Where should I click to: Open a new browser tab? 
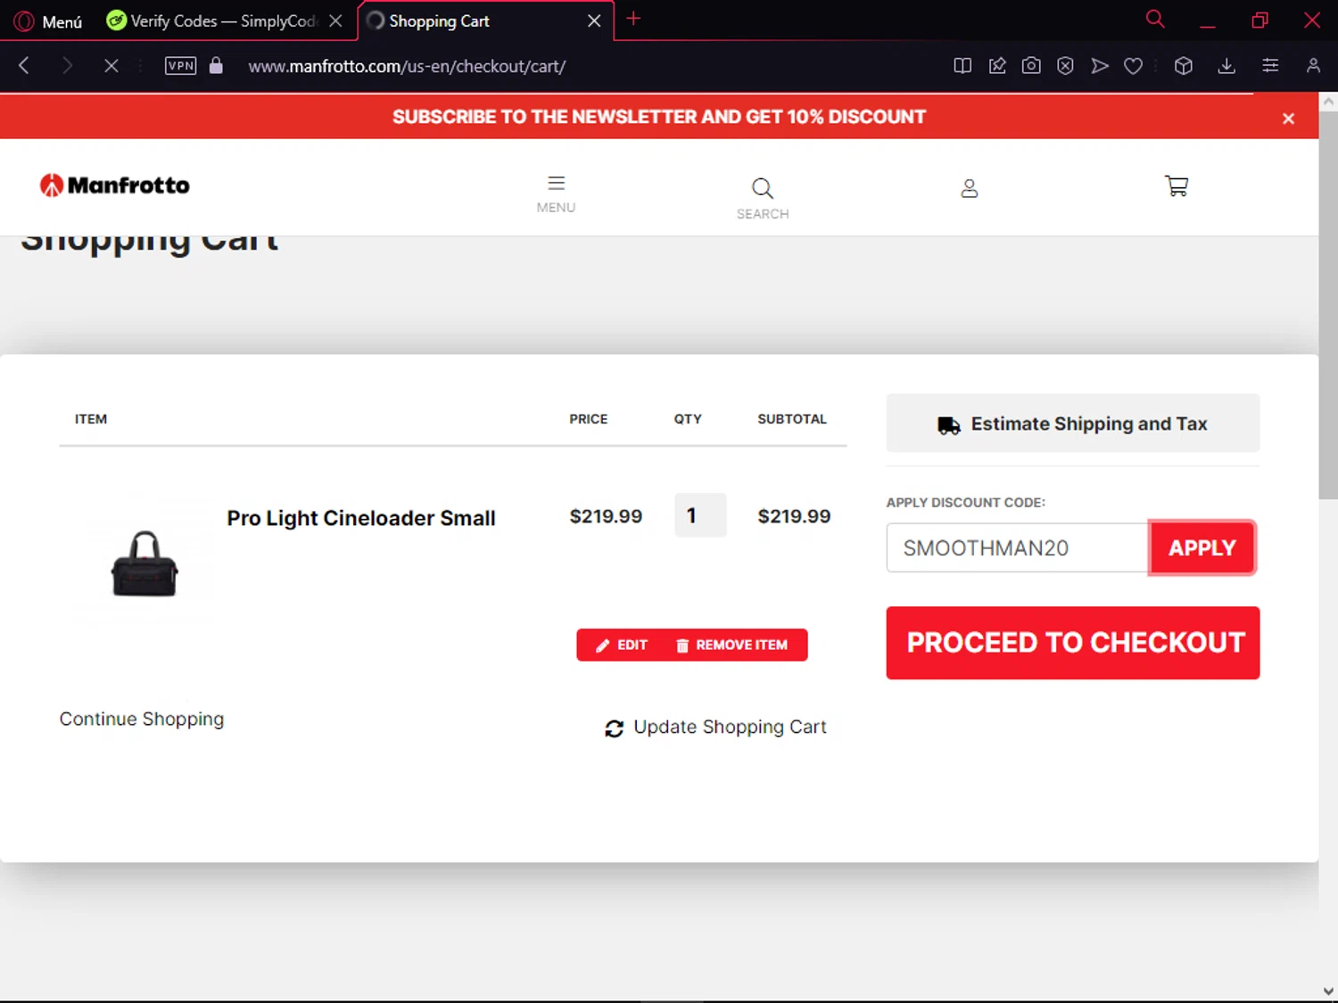pyautogui.click(x=633, y=19)
